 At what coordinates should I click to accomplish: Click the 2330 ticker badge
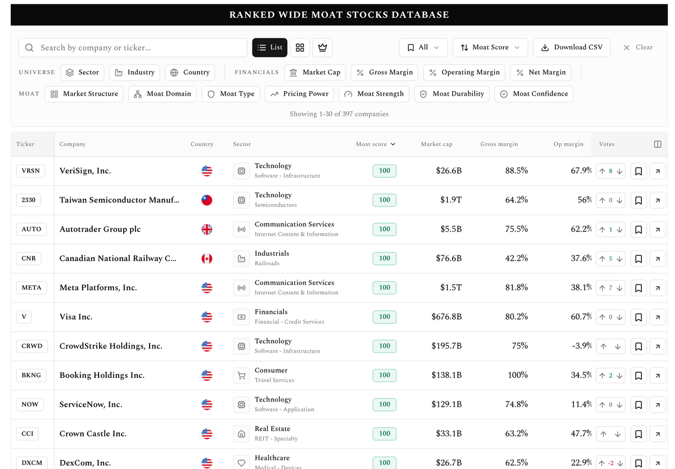pos(28,200)
